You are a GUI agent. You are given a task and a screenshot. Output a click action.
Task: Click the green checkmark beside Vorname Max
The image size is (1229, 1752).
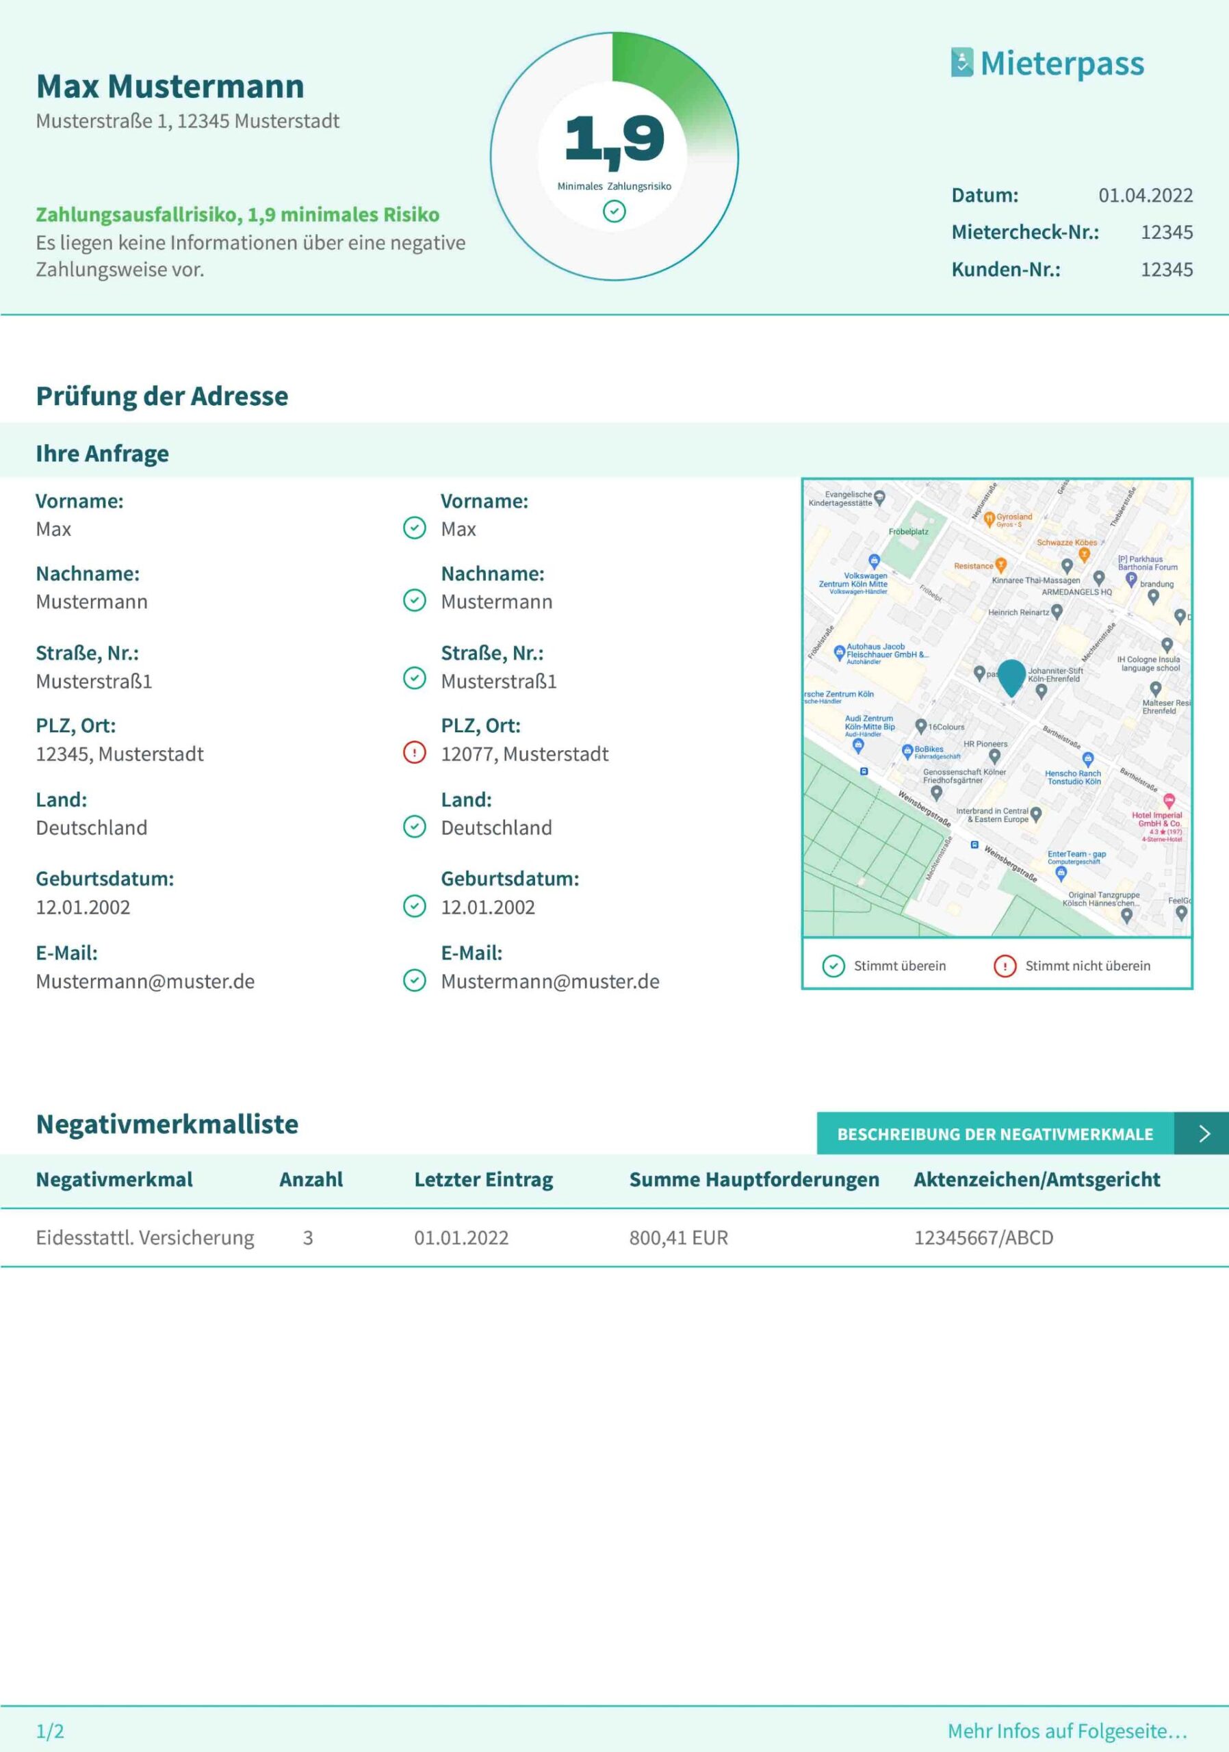(414, 528)
